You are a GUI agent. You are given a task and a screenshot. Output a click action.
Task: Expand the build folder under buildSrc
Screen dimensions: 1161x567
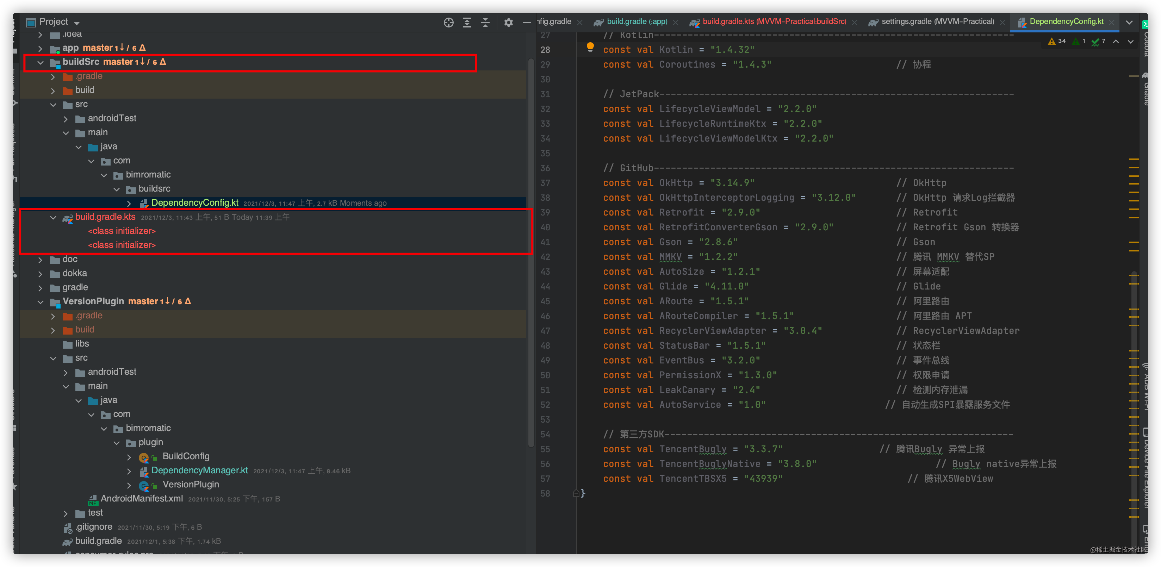[x=53, y=91]
